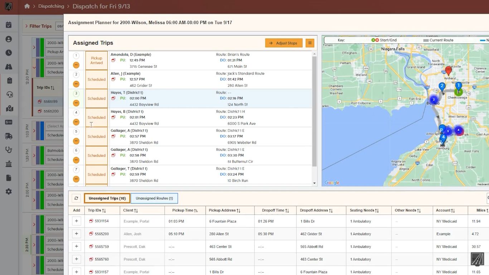Add trip 5565759 using plus button

pos(76,247)
